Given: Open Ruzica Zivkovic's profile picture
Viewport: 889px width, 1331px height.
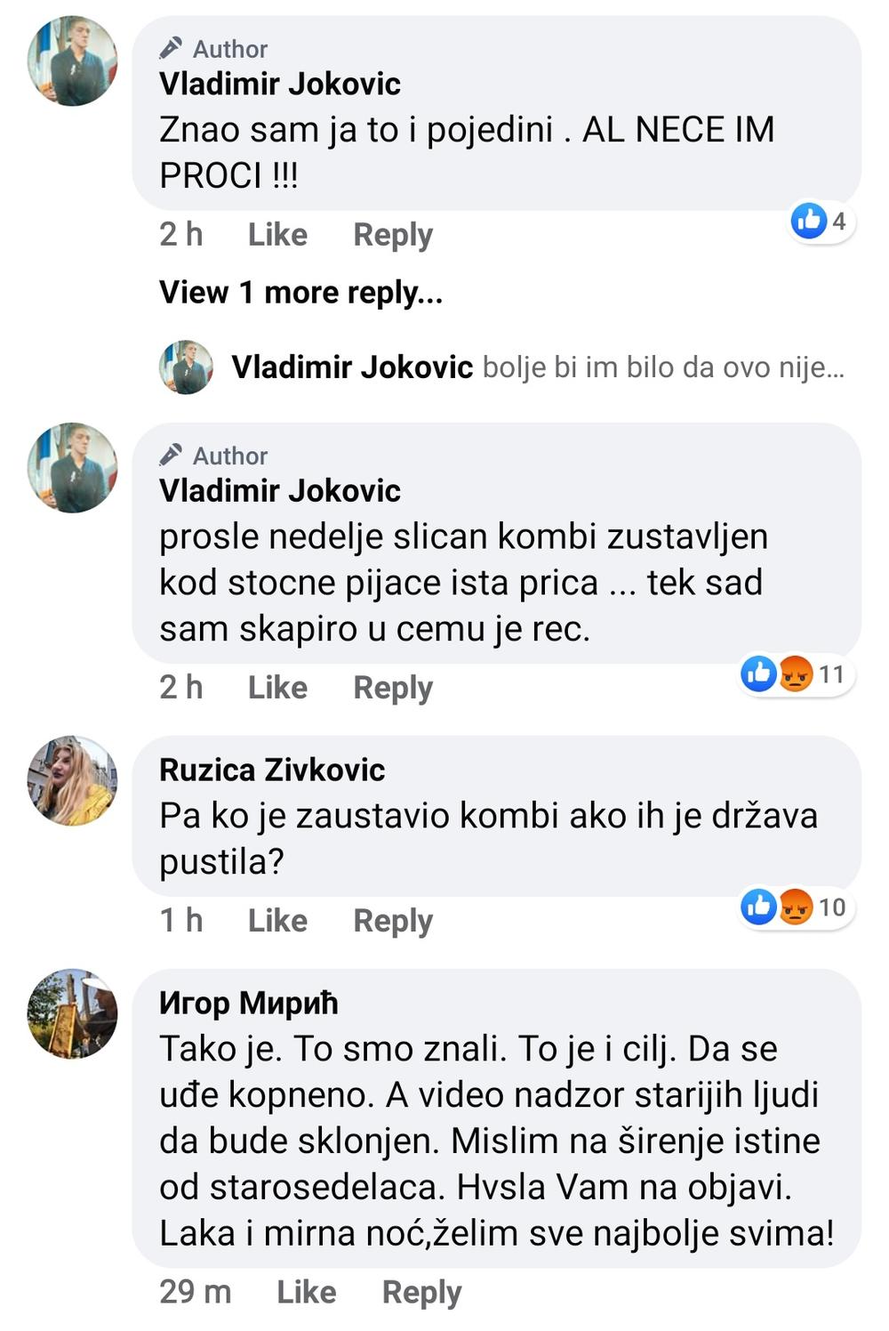Looking at the screenshot, I should click(73, 780).
